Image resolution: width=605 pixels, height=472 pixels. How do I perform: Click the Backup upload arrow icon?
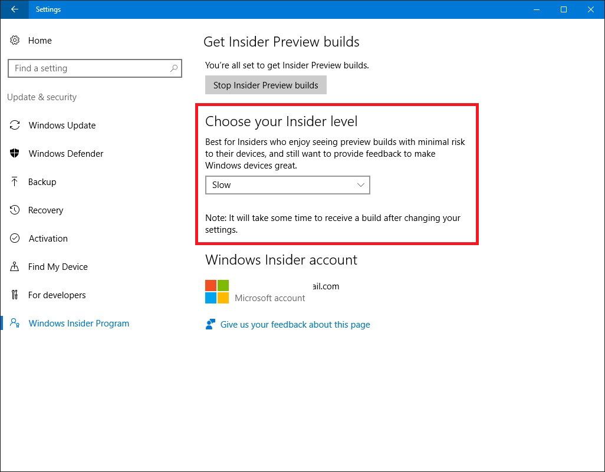15,181
